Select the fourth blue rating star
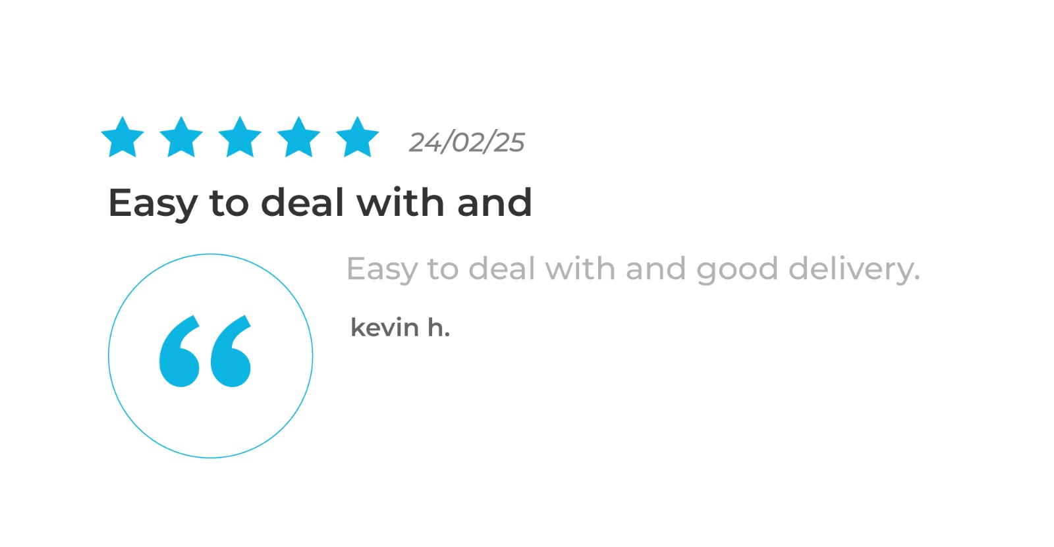The image size is (1054, 547). (x=298, y=138)
